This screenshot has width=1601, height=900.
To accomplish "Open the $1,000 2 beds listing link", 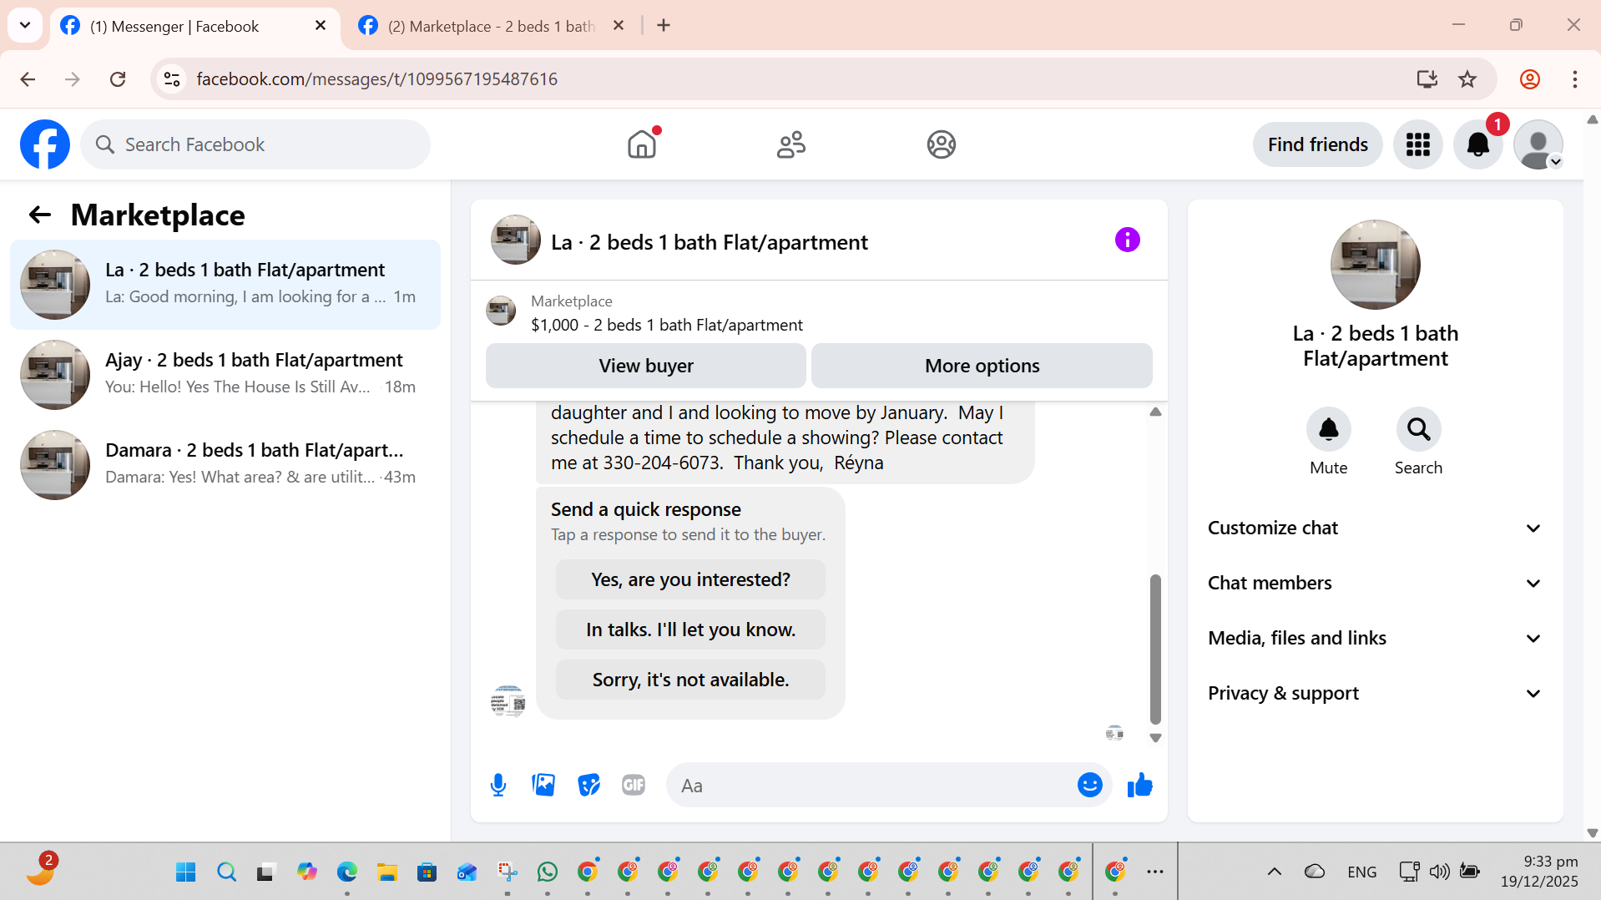I will 667,325.
